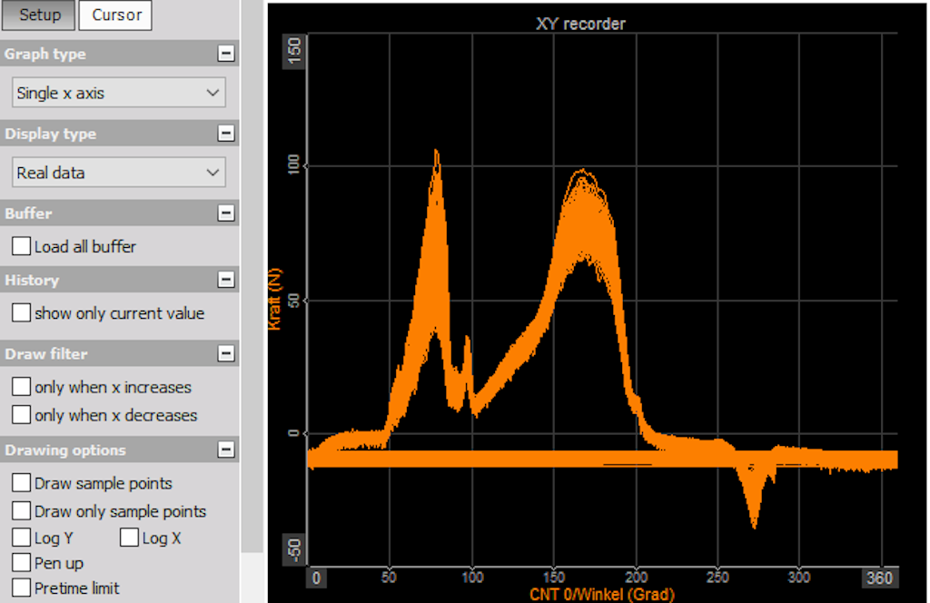
Task: Collapse the Draw filter section
Action: pos(225,353)
